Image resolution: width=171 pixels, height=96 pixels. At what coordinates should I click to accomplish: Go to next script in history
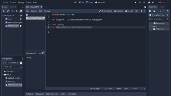tap(144, 11)
